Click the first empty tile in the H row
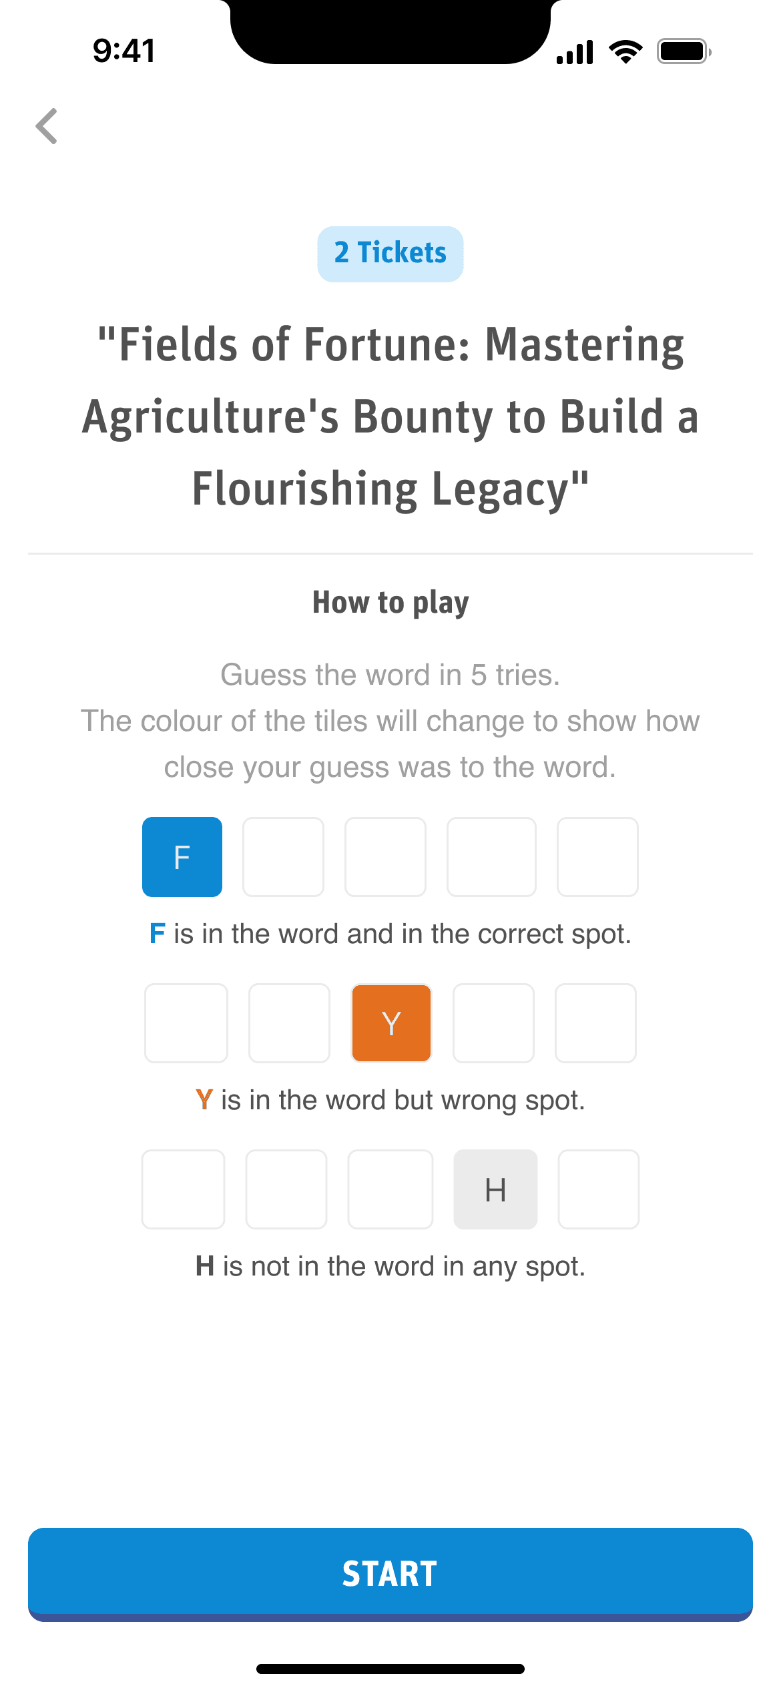 (183, 1189)
